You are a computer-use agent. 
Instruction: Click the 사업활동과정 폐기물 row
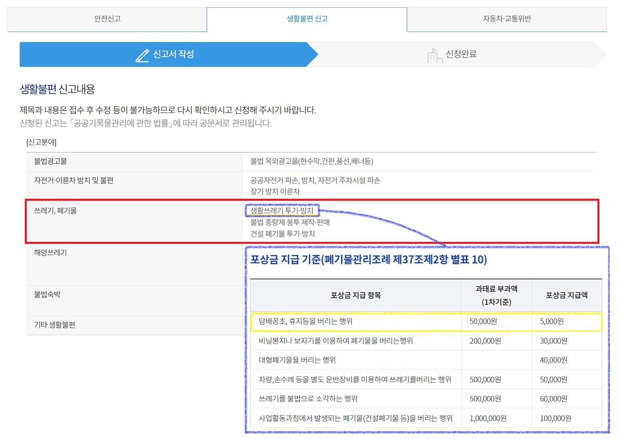click(x=426, y=418)
